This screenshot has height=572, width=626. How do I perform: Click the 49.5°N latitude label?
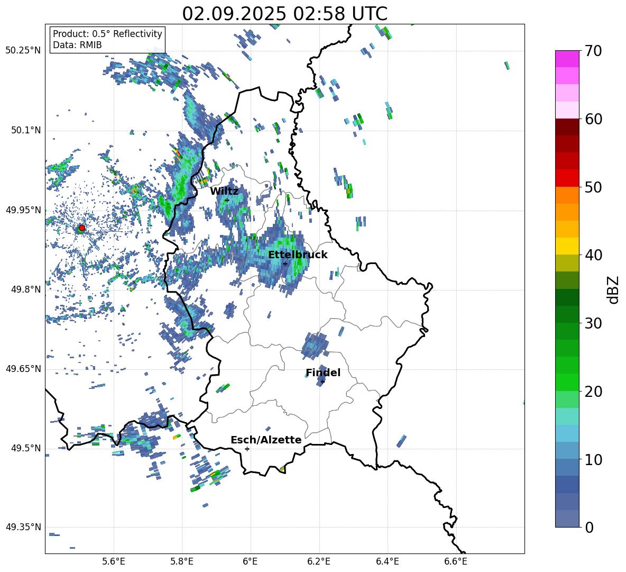tap(25, 448)
